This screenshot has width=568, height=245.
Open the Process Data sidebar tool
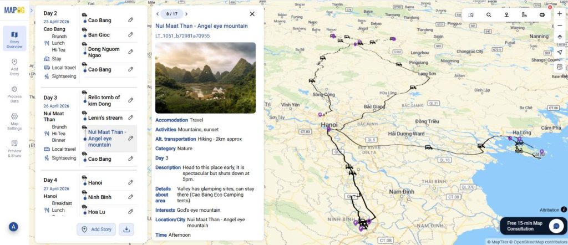coord(14,94)
